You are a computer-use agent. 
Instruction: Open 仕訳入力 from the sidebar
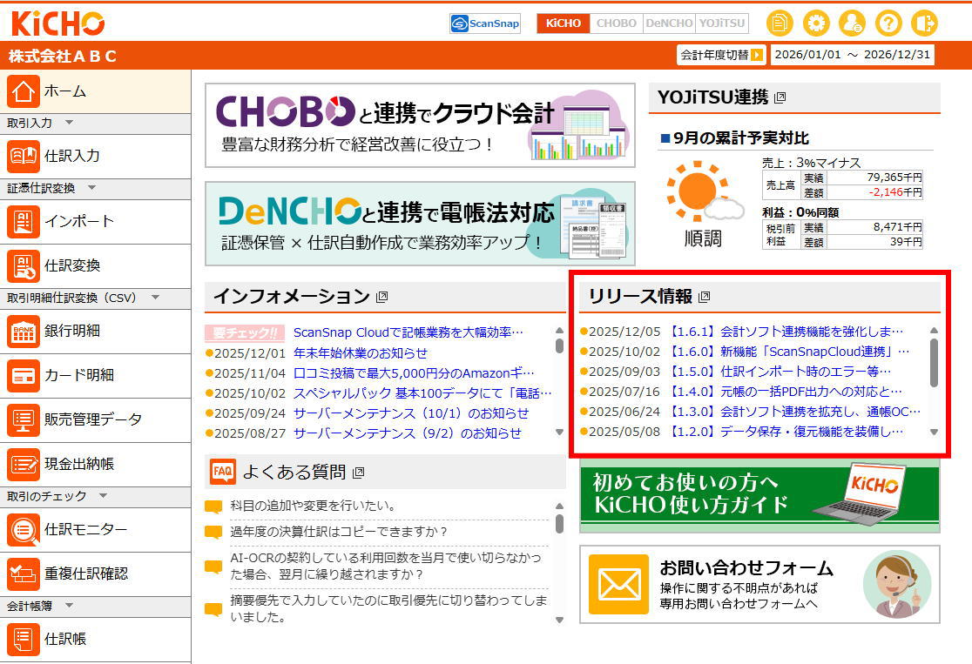72,157
